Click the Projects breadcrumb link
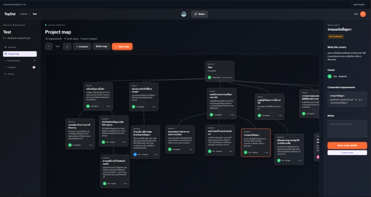The image size is (371, 197). (23, 14)
